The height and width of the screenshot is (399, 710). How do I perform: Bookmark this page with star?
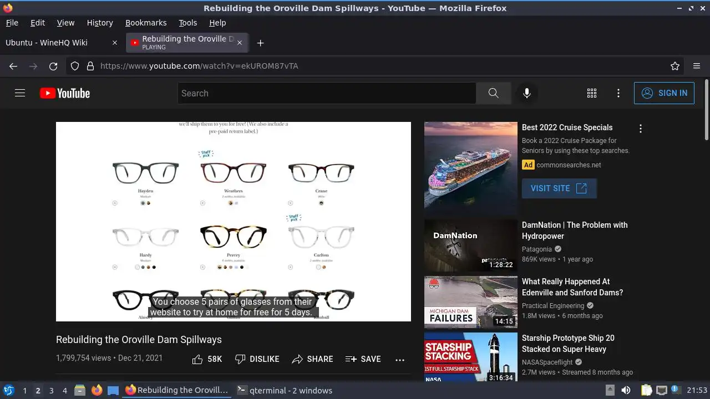click(675, 66)
